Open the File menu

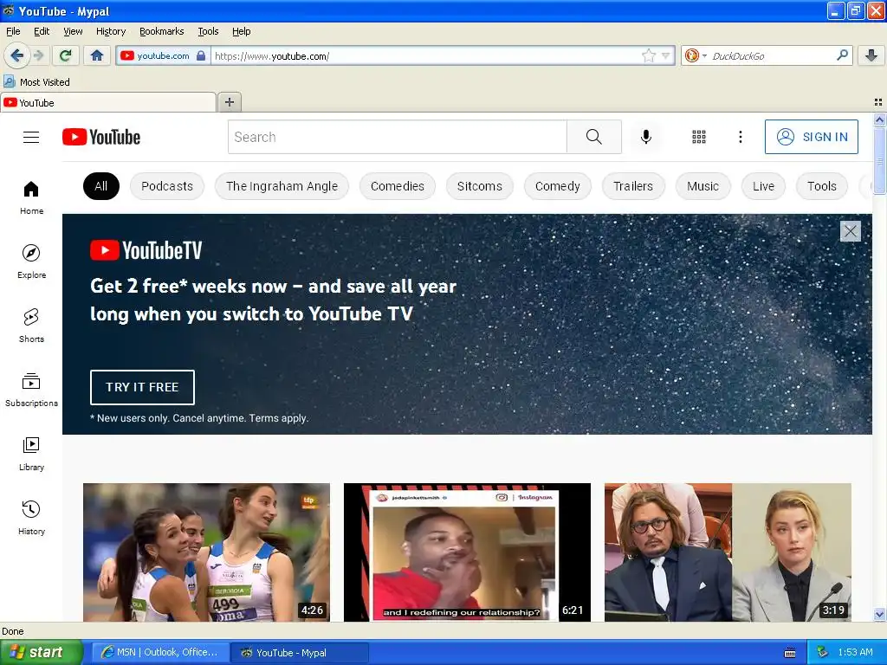tap(13, 31)
